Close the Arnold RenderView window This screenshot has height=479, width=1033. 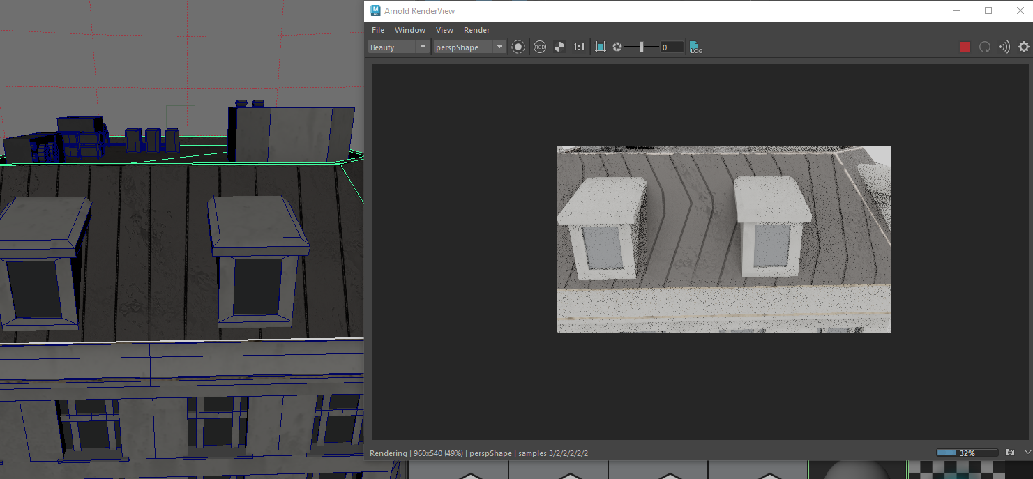click(x=1019, y=10)
